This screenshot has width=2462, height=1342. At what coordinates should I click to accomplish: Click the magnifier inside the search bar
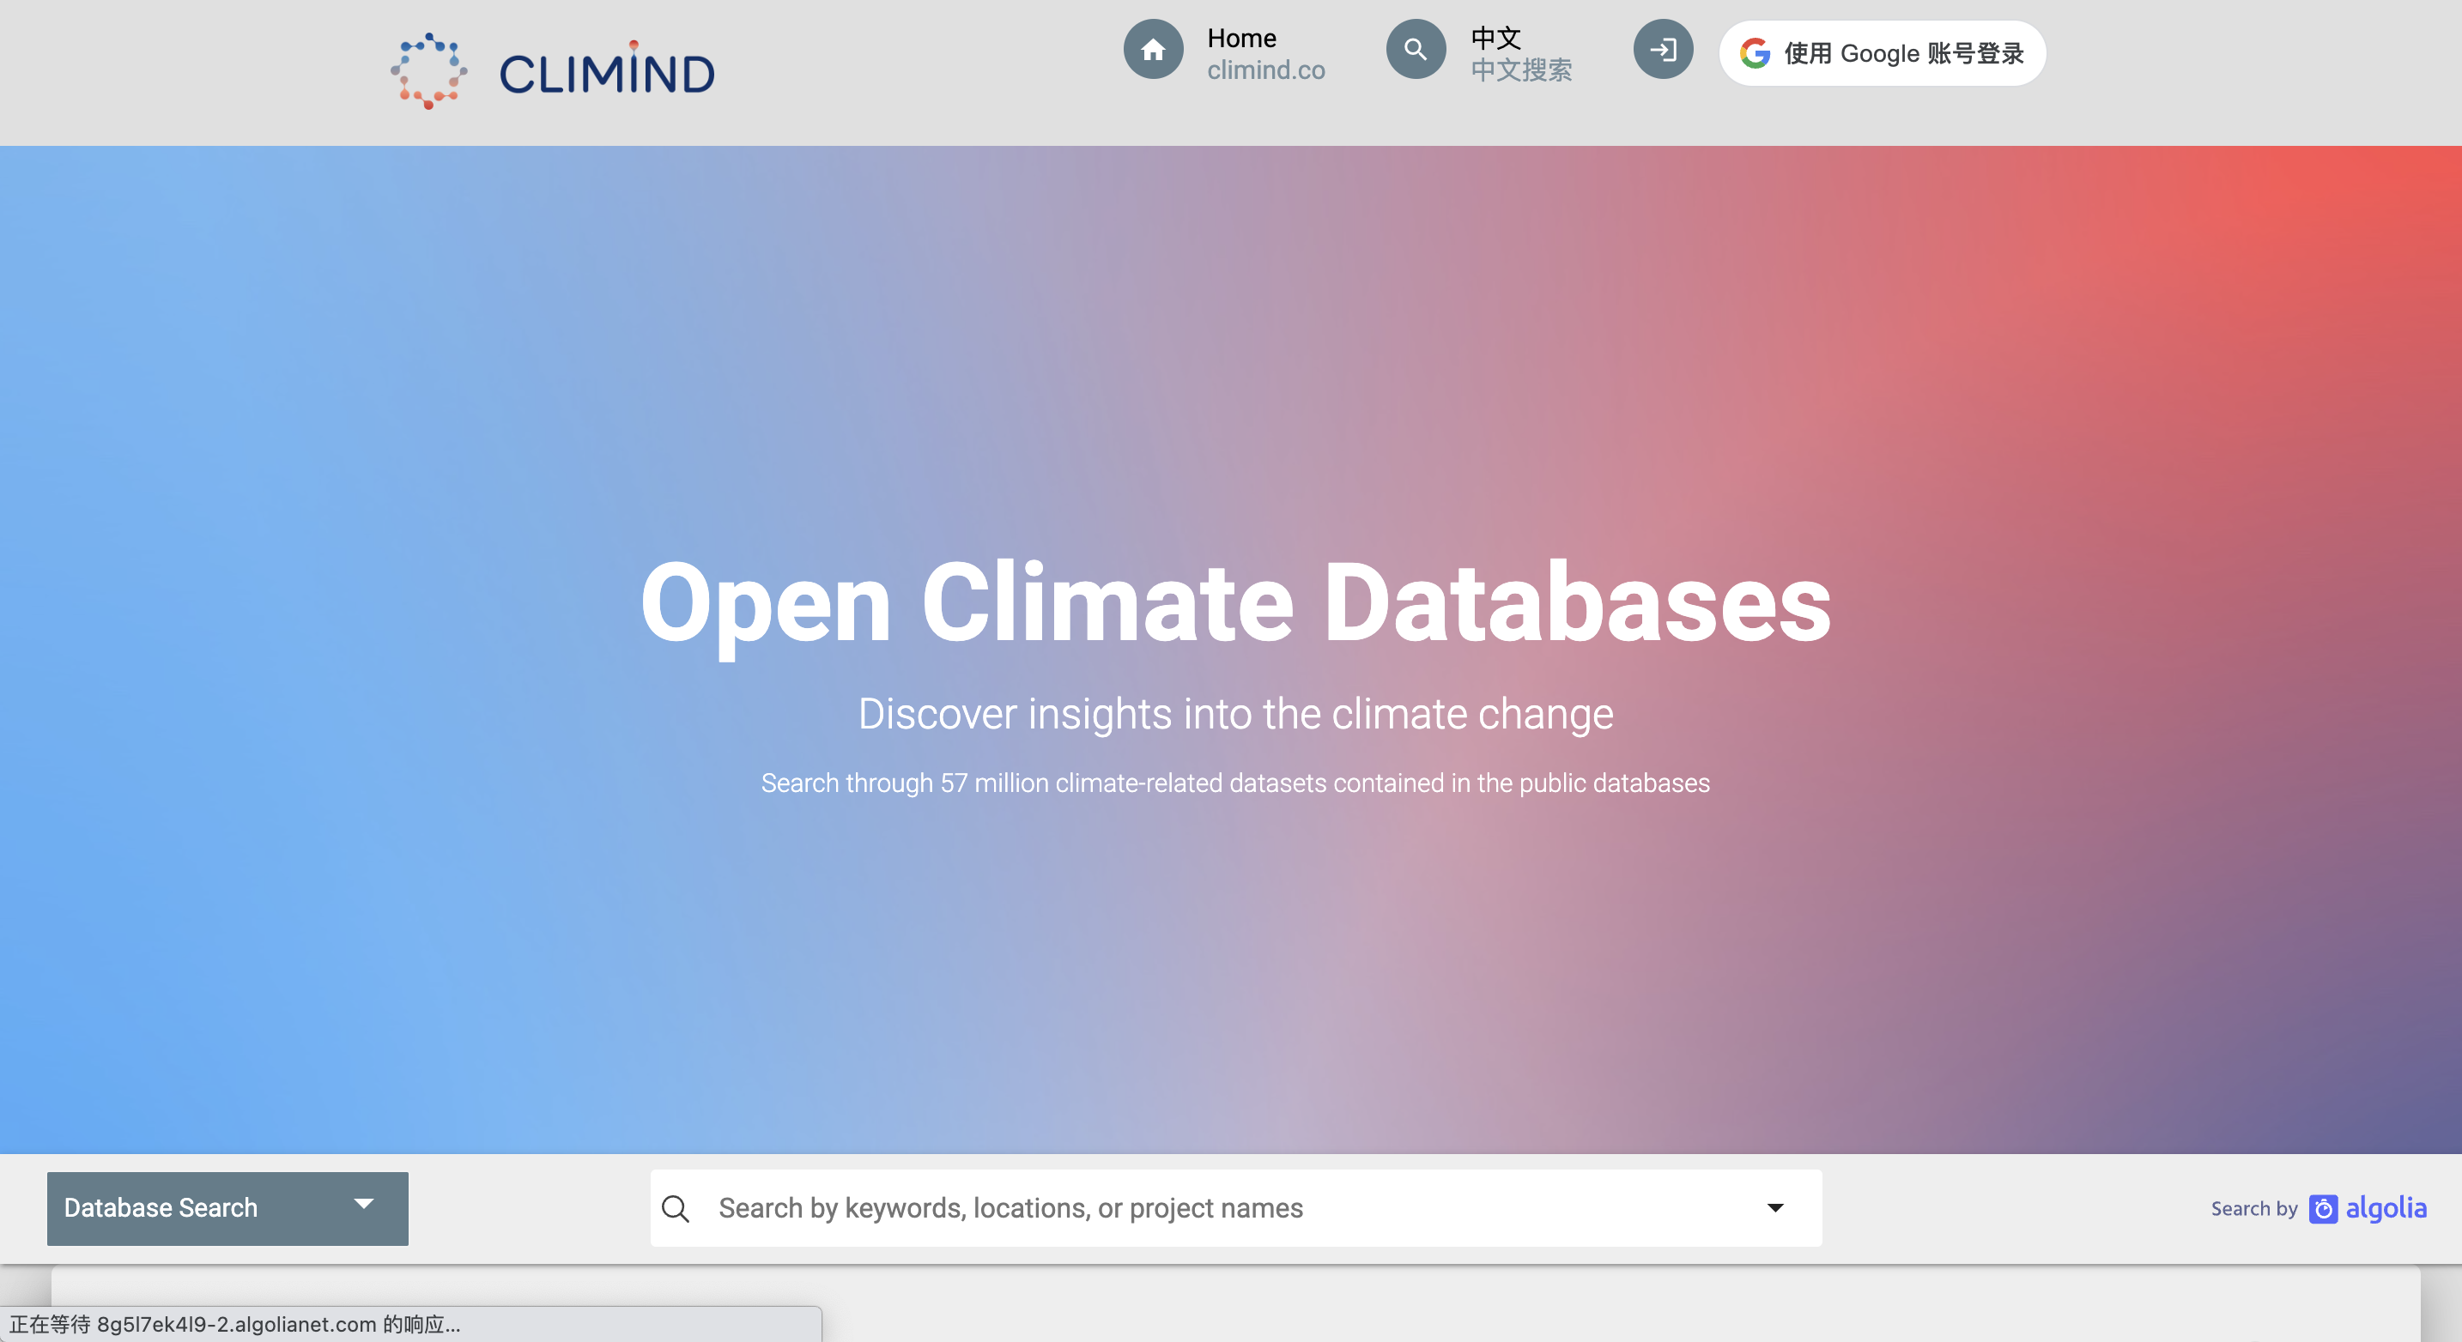point(676,1207)
